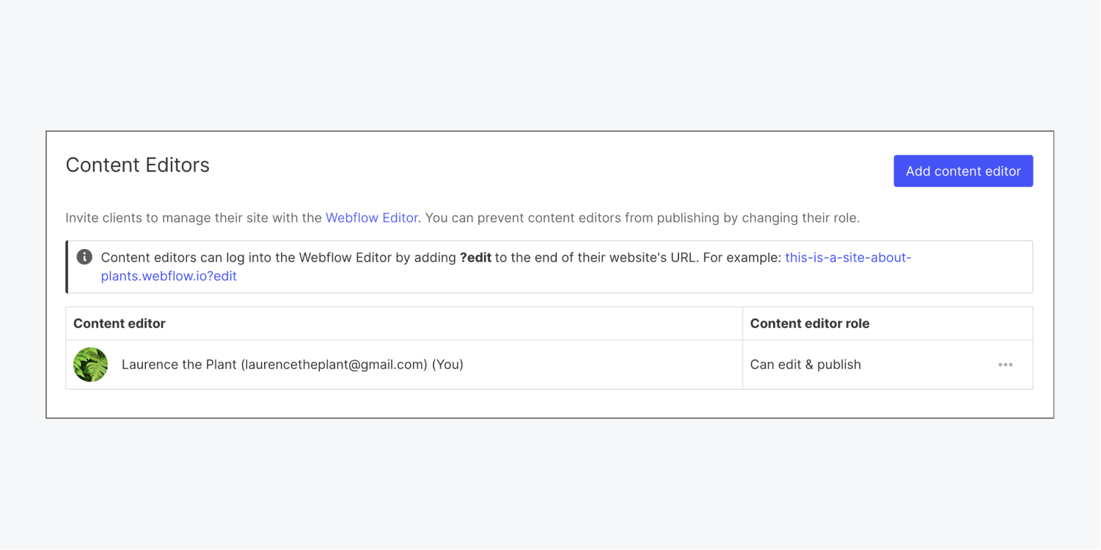This screenshot has height=550, width=1101.
Task: Click the (You) label in editor row
Action: click(x=447, y=365)
